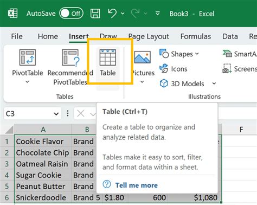Screen dimensions: 257x205
Task: Click the help question mark icon in tooltip
Action: pos(107,184)
